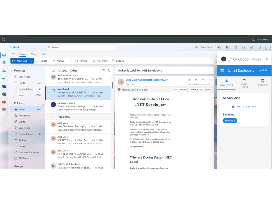Open the Help ribbon tab

[44, 54]
